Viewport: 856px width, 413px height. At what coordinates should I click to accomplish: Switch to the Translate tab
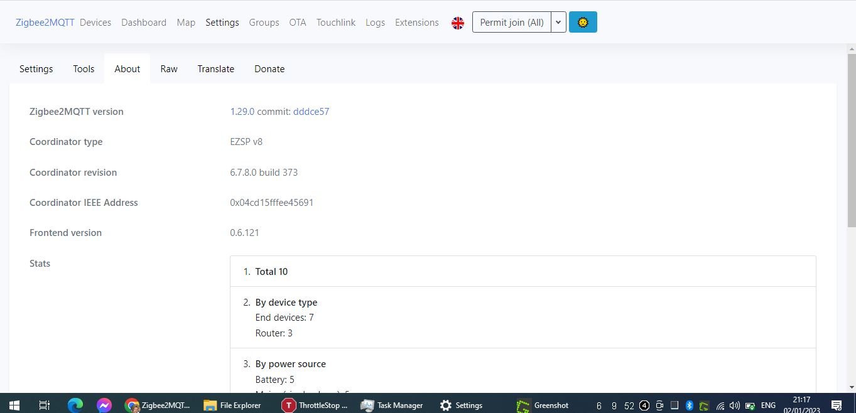click(x=215, y=68)
